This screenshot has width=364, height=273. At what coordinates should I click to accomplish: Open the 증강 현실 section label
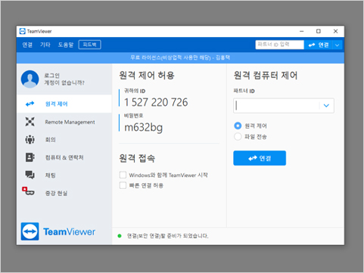[56, 194]
